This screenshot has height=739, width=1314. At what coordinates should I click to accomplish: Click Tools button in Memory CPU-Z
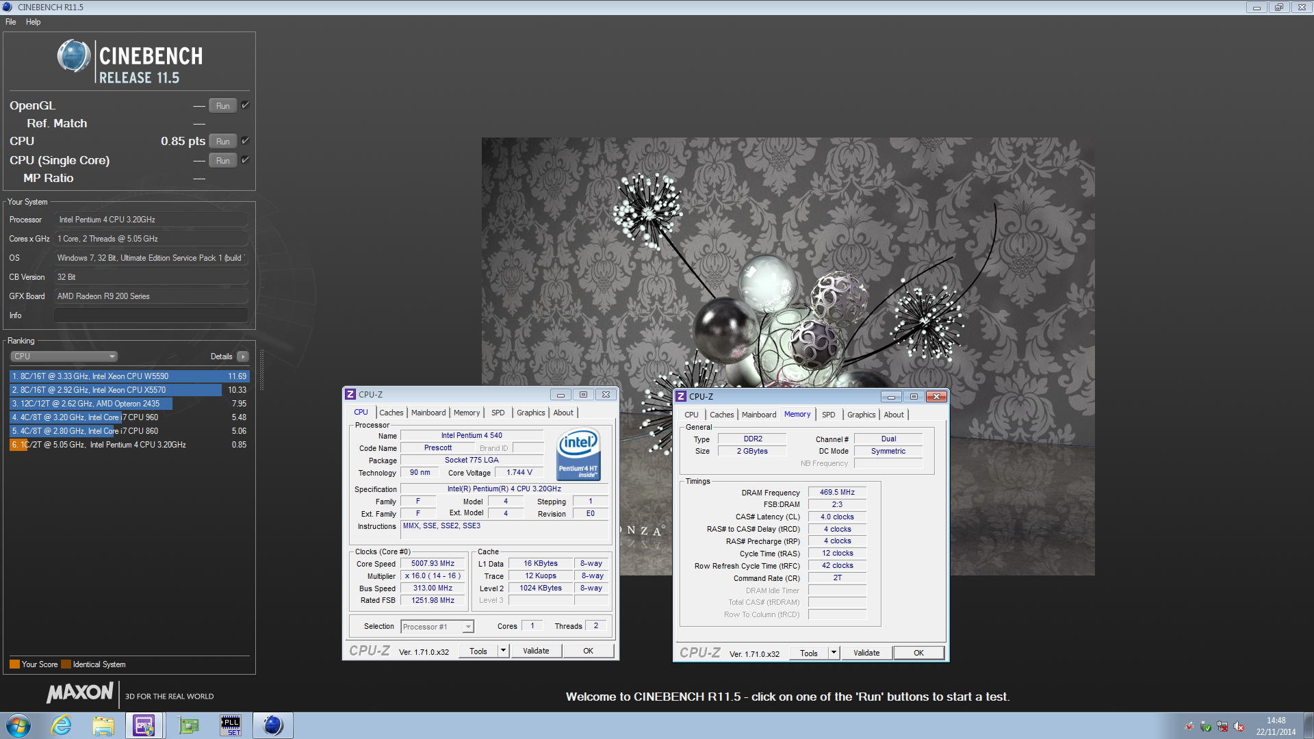click(809, 653)
